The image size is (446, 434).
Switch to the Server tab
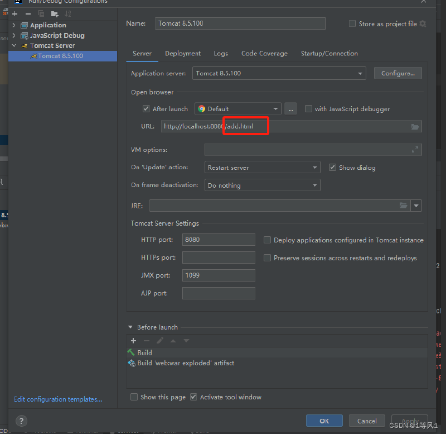coord(142,54)
